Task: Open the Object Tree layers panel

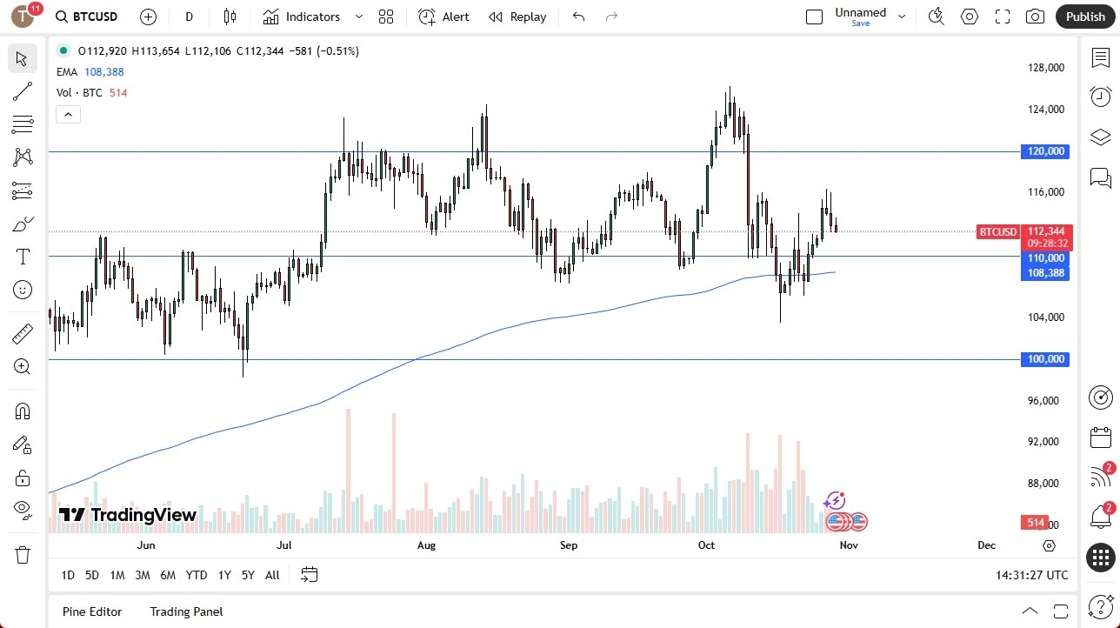Action: coord(1100,137)
